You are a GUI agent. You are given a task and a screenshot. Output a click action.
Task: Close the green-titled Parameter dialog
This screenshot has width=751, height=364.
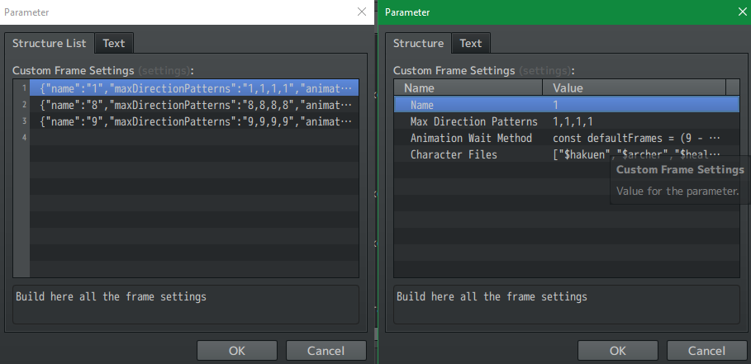(741, 12)
